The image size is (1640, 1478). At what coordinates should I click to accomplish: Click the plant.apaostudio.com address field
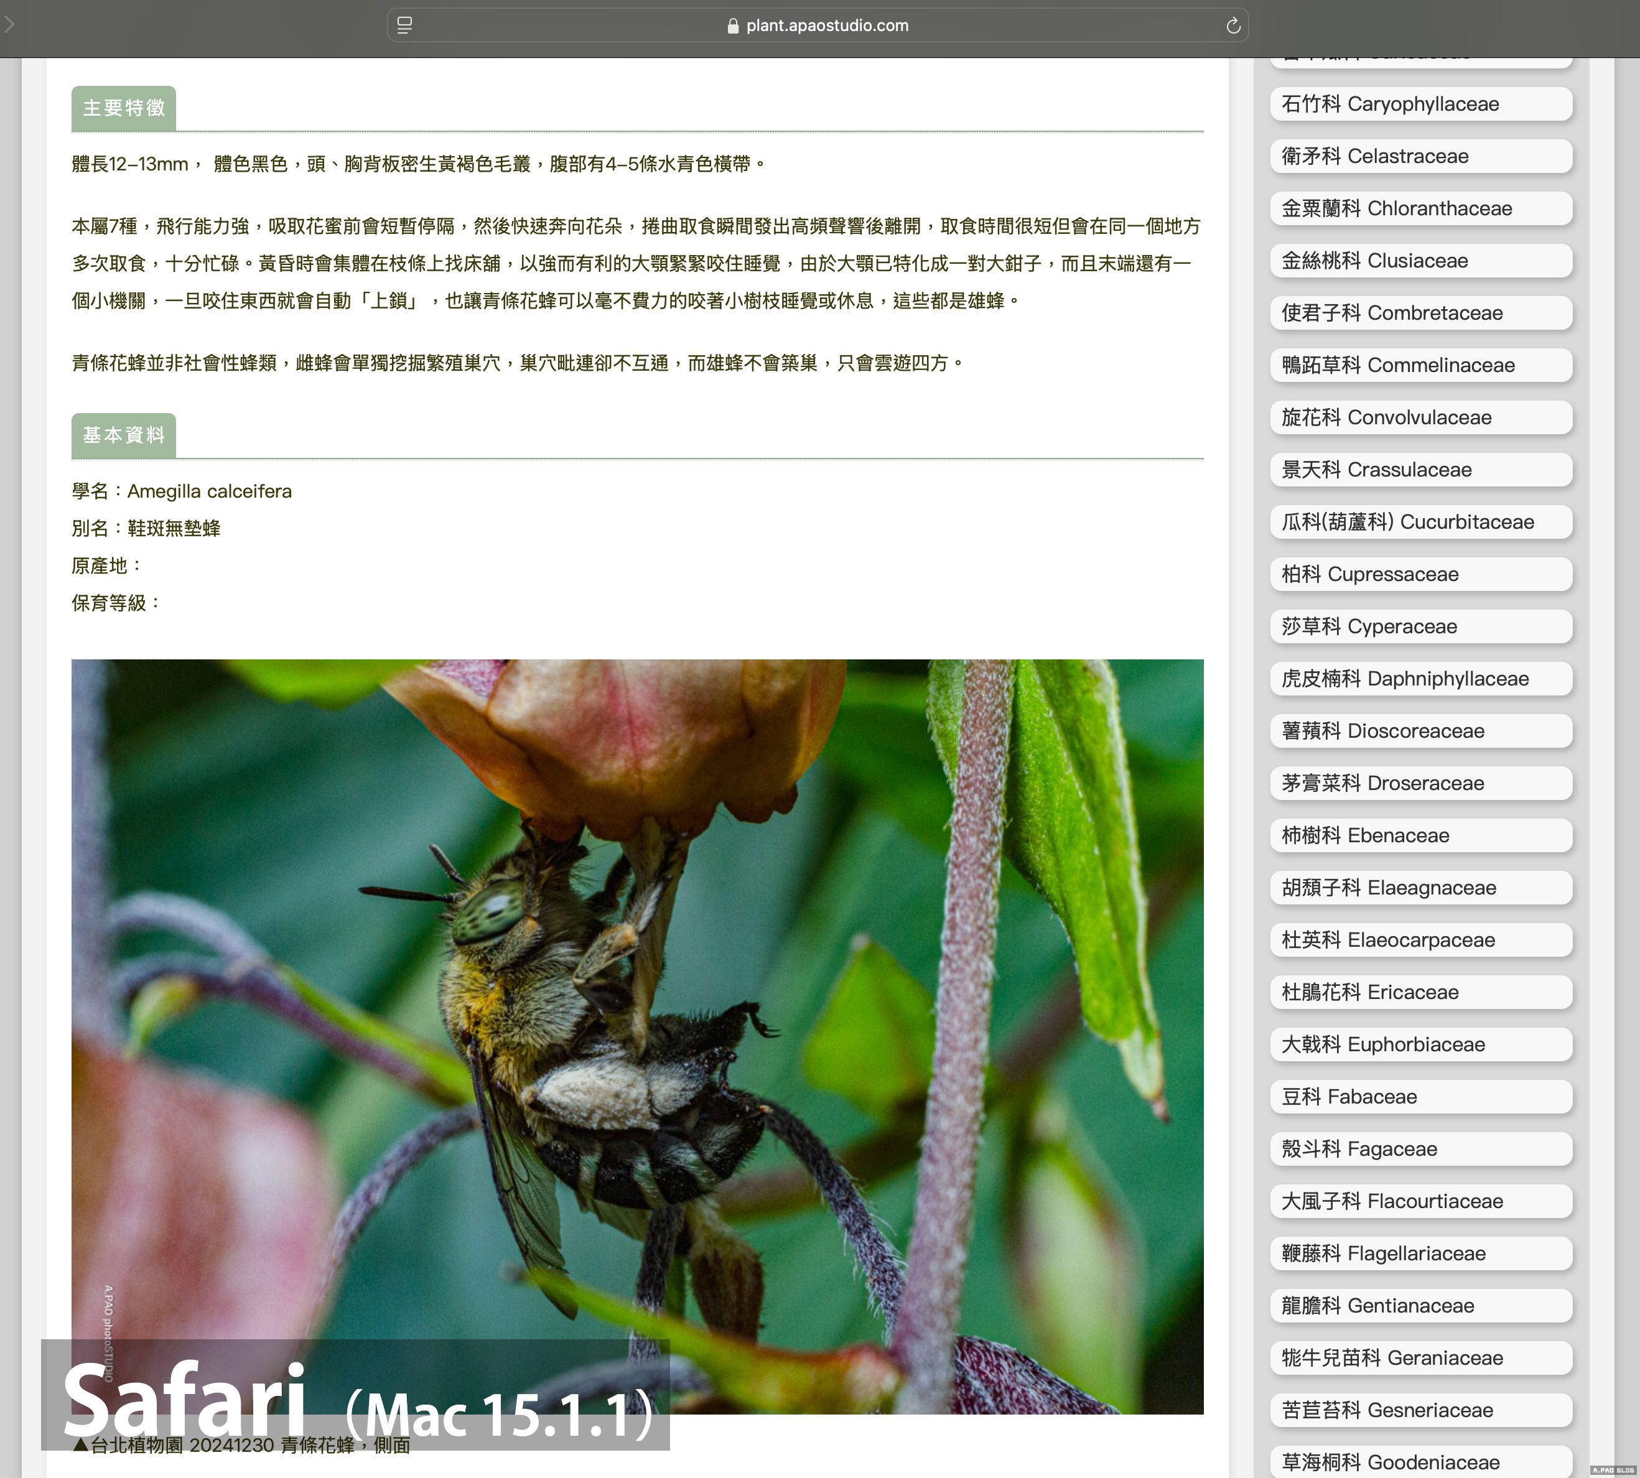tap(827, 26)
